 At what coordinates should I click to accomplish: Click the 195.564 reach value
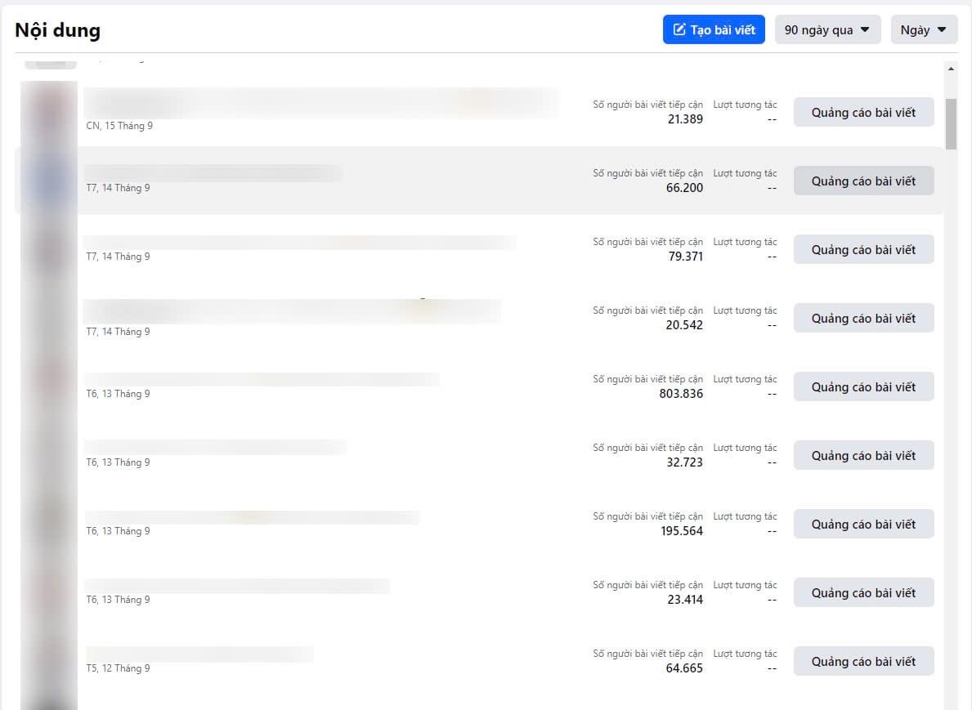pyautogui.click(x=681, y=531)
